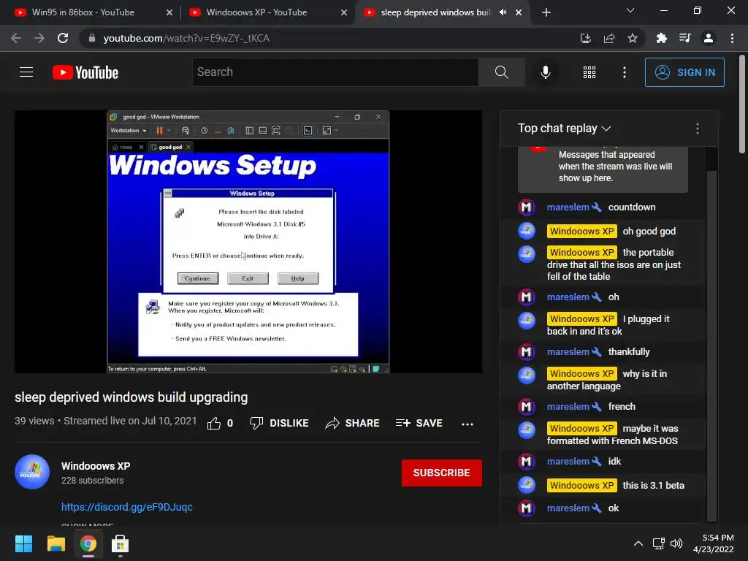Open the Windows Start menu
748x561 pixels.
[23, 543]
